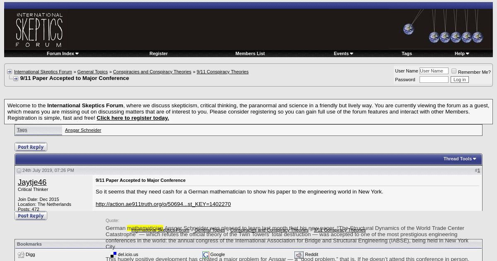Bookmark thread with Google icon
Viewport: 497px width, 261px height.
pyautogui.click(x=206, y=255)
